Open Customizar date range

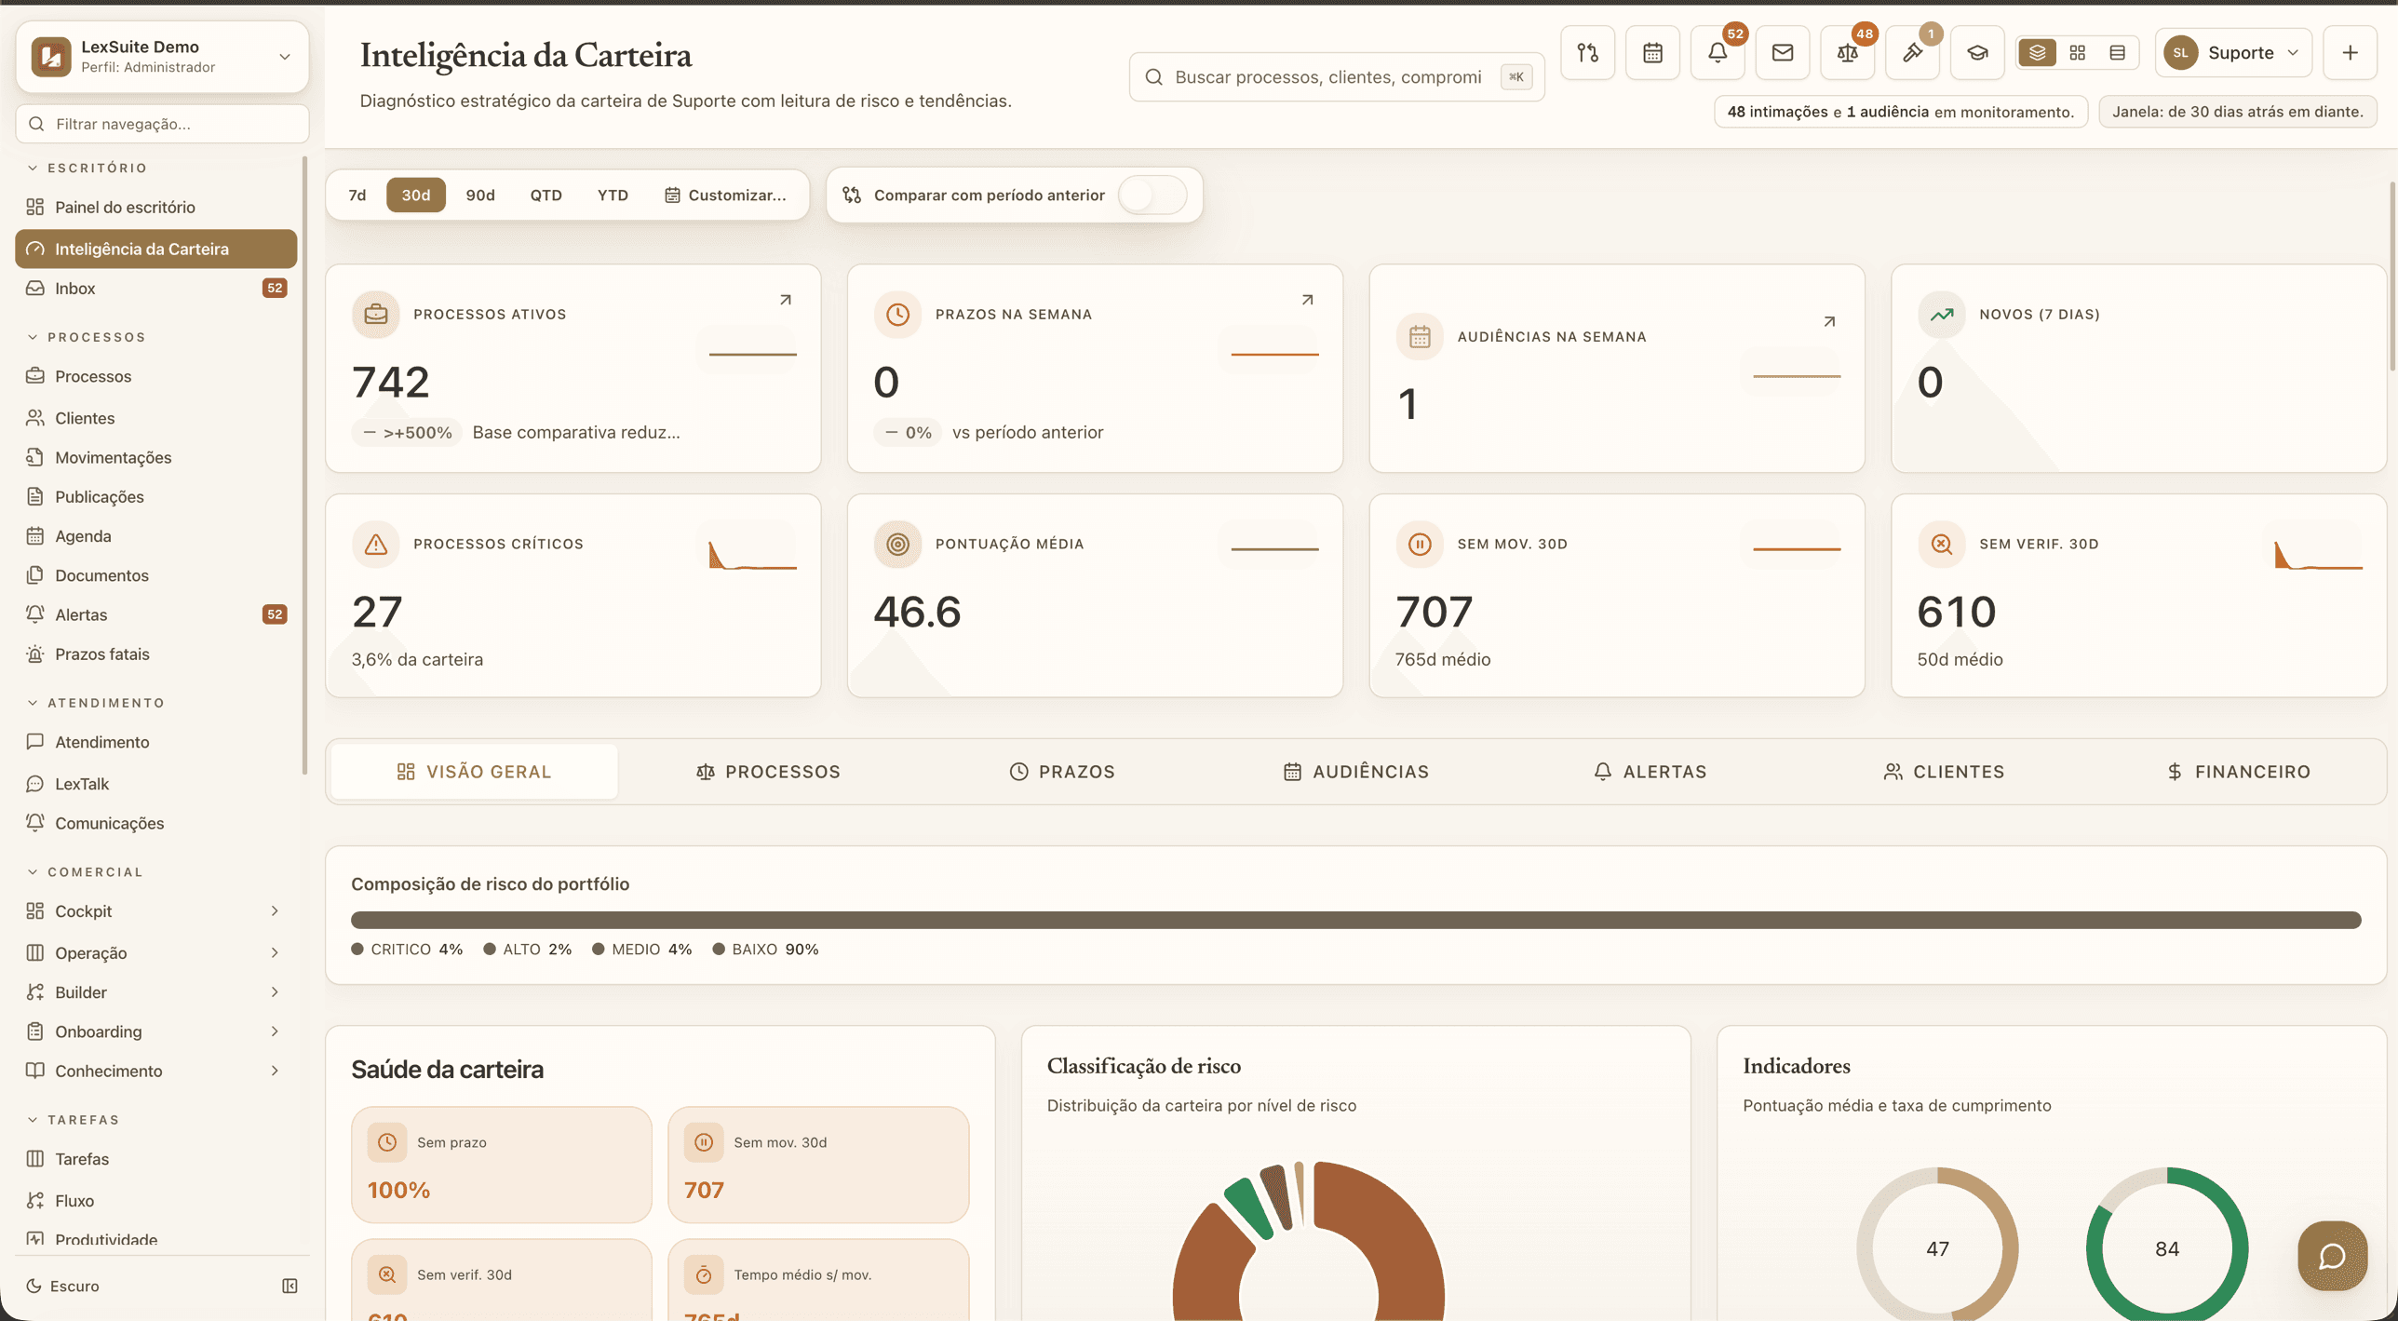[725, 195]
